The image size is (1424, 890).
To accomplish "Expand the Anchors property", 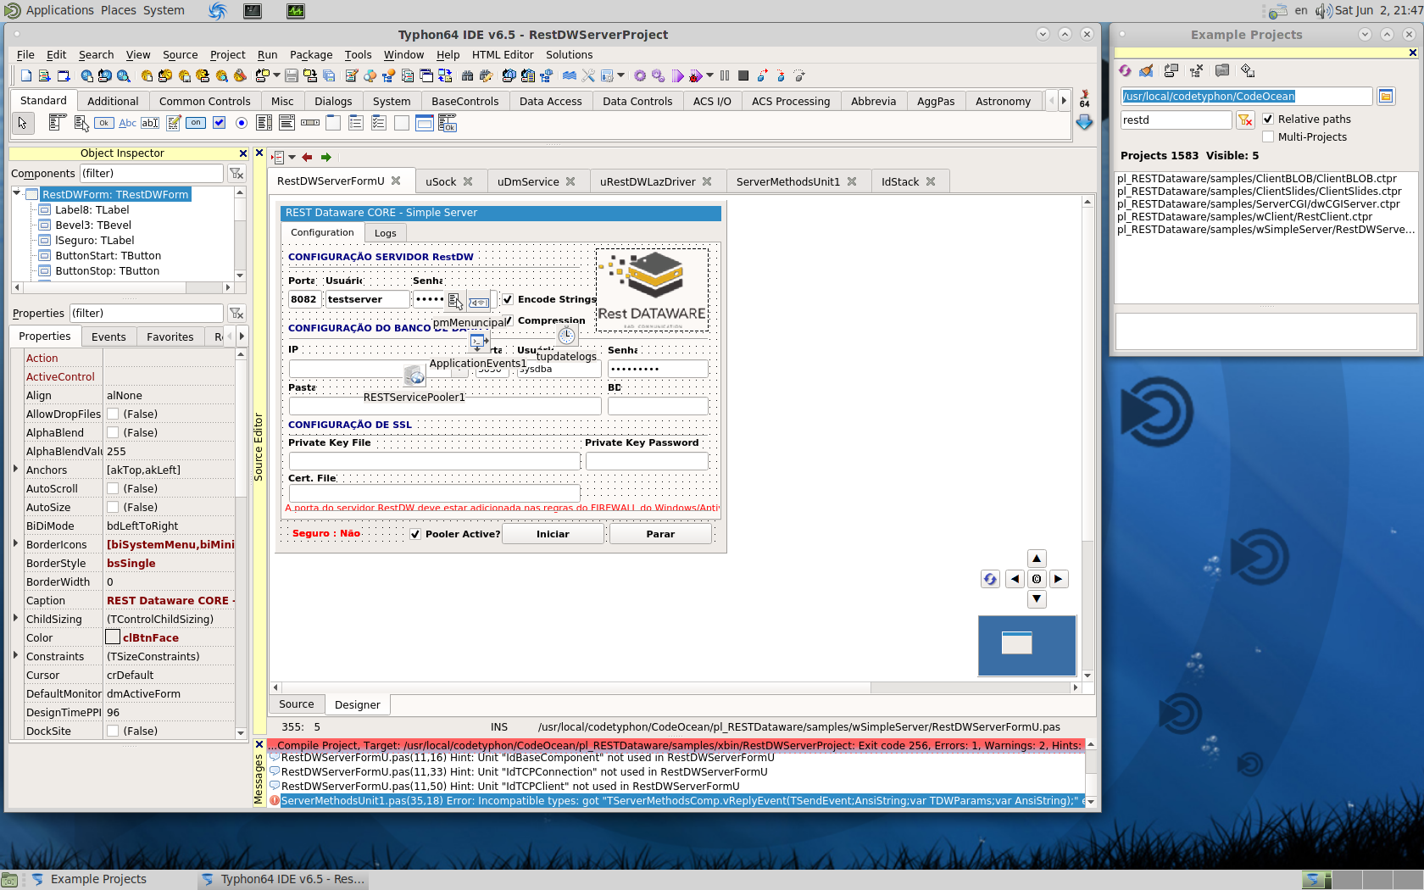I will [16, 470].
